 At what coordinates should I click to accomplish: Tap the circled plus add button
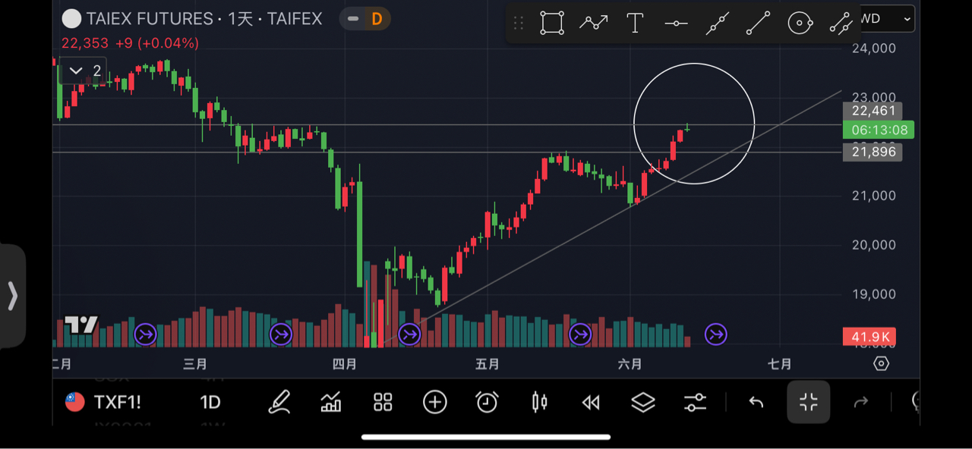434,402
